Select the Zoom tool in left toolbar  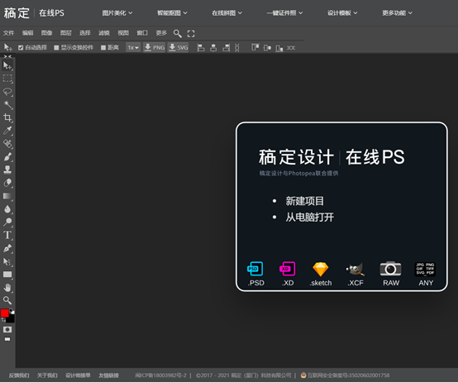(7, 300)
